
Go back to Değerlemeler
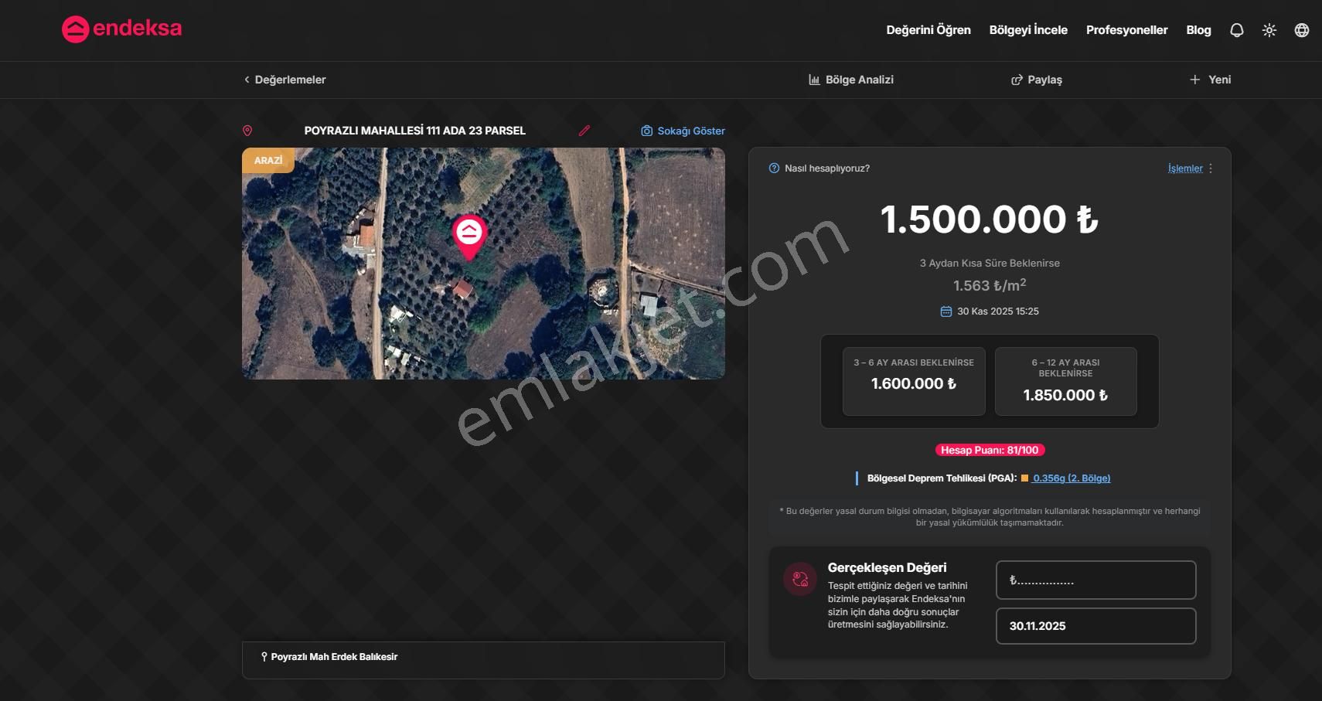(285, 80)
